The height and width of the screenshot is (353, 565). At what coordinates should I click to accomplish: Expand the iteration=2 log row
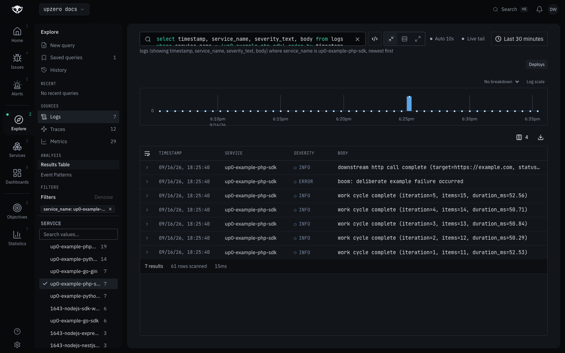[147, 238]
